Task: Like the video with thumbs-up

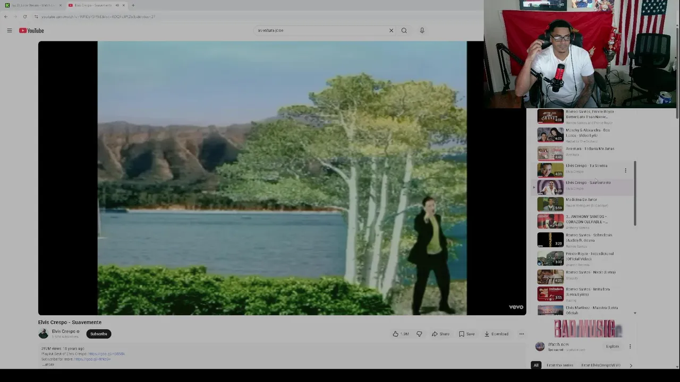Action: pyautogui.click(x=401, y=334)
